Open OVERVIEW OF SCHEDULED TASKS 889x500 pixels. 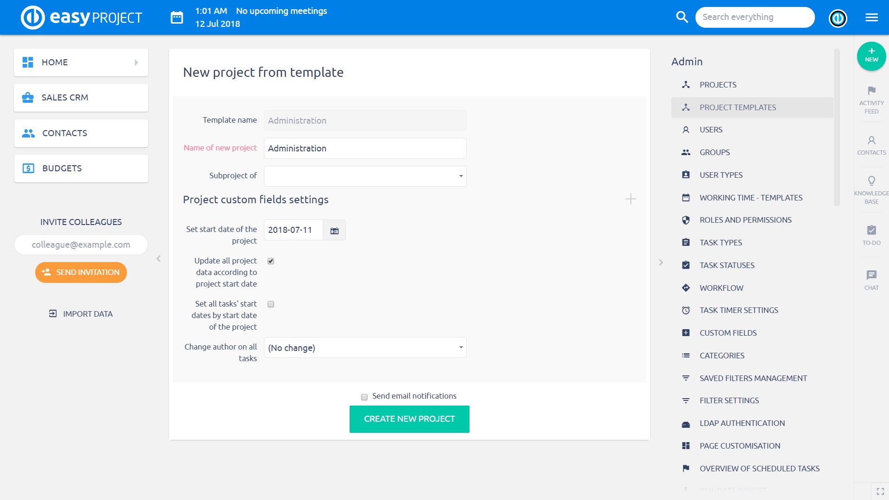tap(752, 469)
